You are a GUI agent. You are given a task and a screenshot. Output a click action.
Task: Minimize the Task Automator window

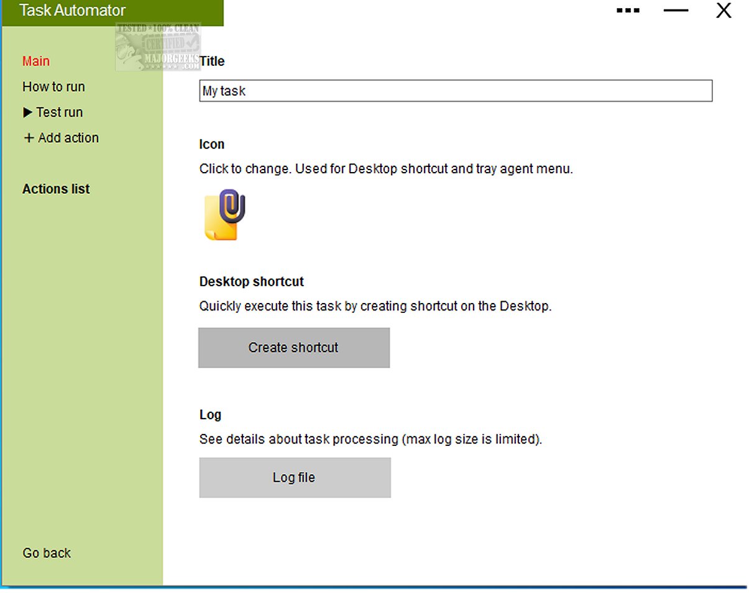point(676,11)
